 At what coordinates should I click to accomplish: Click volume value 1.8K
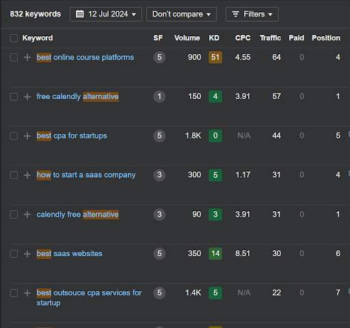193,136
